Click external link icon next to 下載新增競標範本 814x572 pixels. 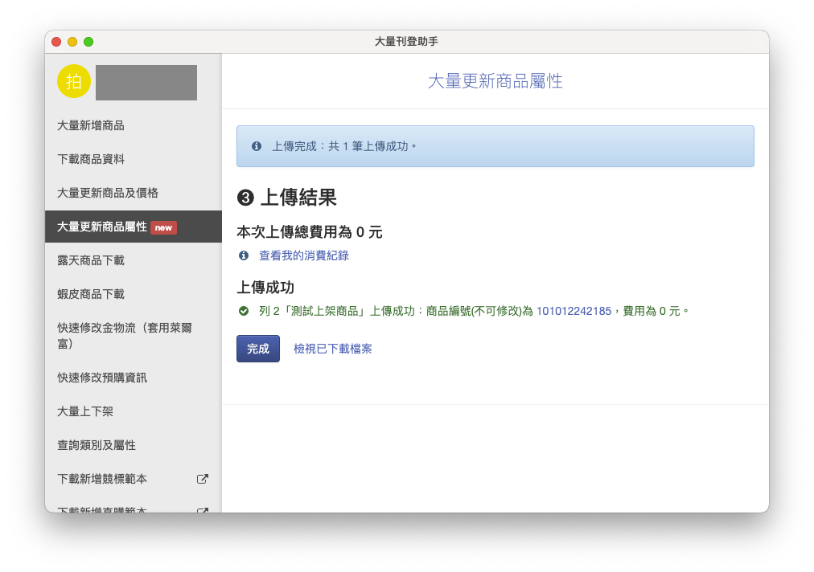[x=203, y=479]
